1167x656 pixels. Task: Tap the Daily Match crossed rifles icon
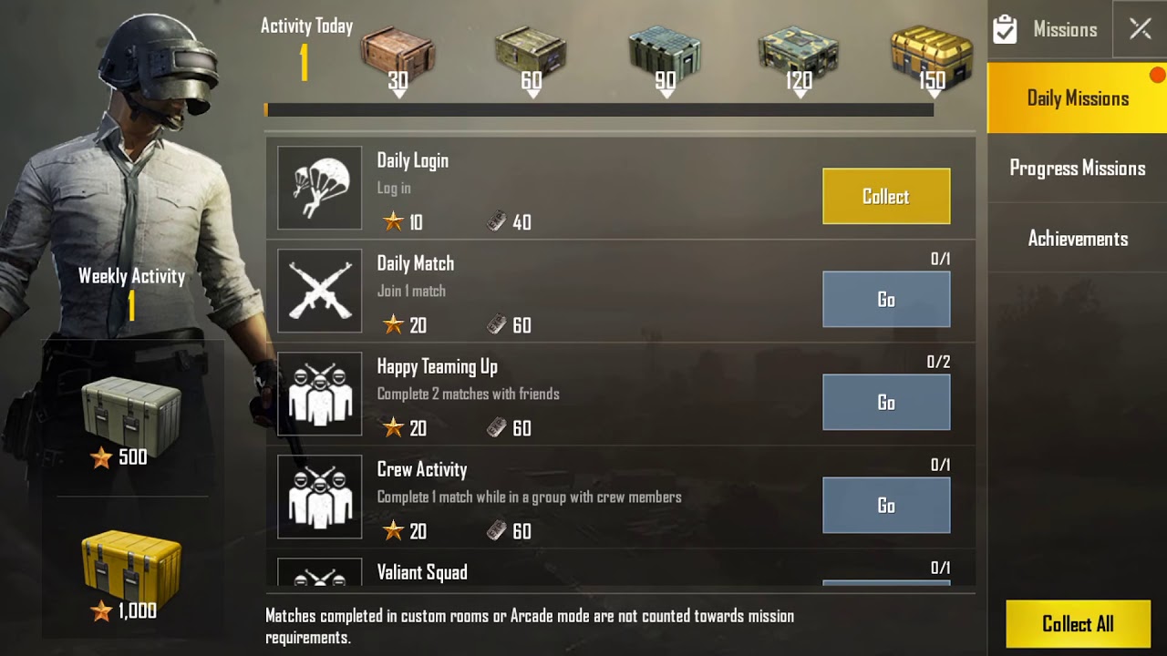coord(320,291)
